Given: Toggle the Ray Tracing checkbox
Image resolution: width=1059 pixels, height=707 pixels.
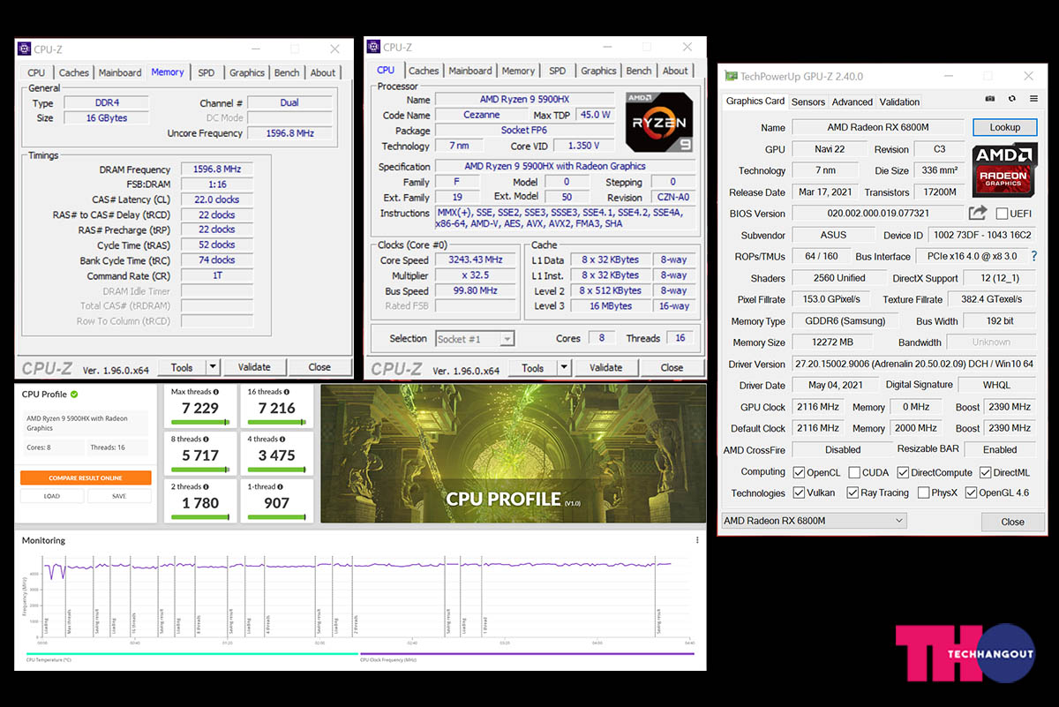Looking at the screenshot, I should [x=852, y=493].
